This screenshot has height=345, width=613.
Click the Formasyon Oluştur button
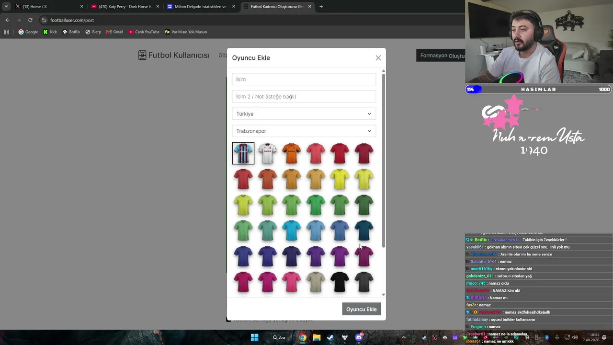(x=441, y=56)
